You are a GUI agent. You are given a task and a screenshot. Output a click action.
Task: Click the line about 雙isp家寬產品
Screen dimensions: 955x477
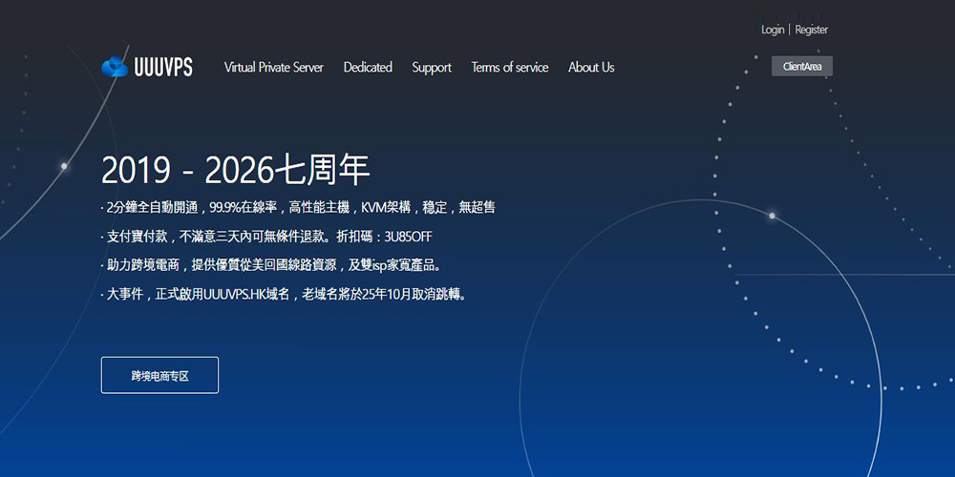click(x=271, y=266)
